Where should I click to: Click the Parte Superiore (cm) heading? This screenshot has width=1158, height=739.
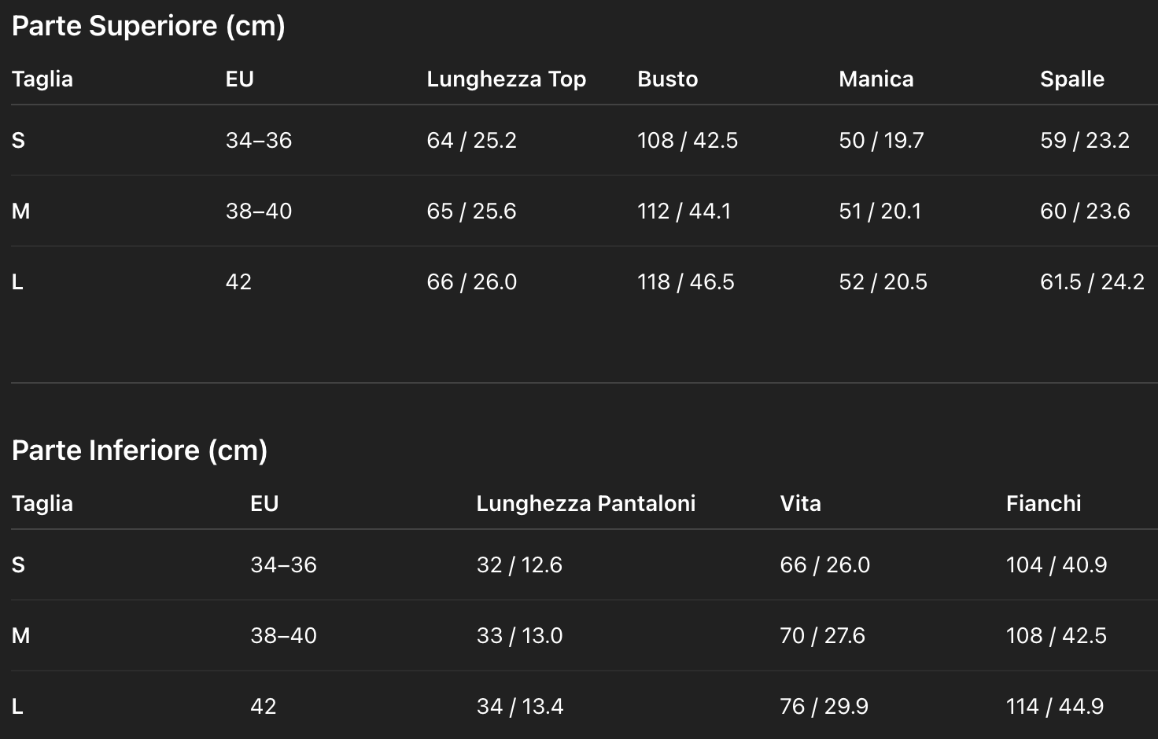coord(149,26)
